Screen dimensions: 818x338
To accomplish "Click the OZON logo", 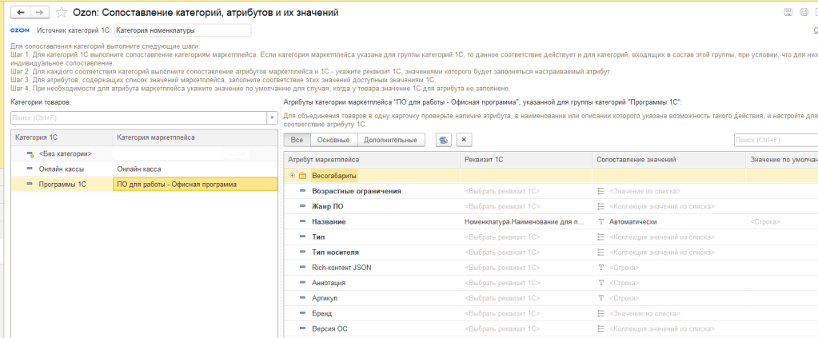I will click(x=20, y=30).
